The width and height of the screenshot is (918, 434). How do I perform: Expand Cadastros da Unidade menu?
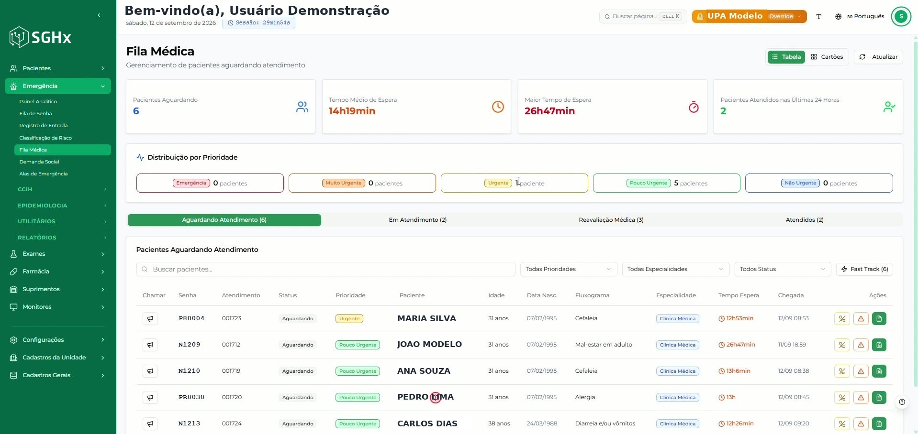[x=57, y=358]
